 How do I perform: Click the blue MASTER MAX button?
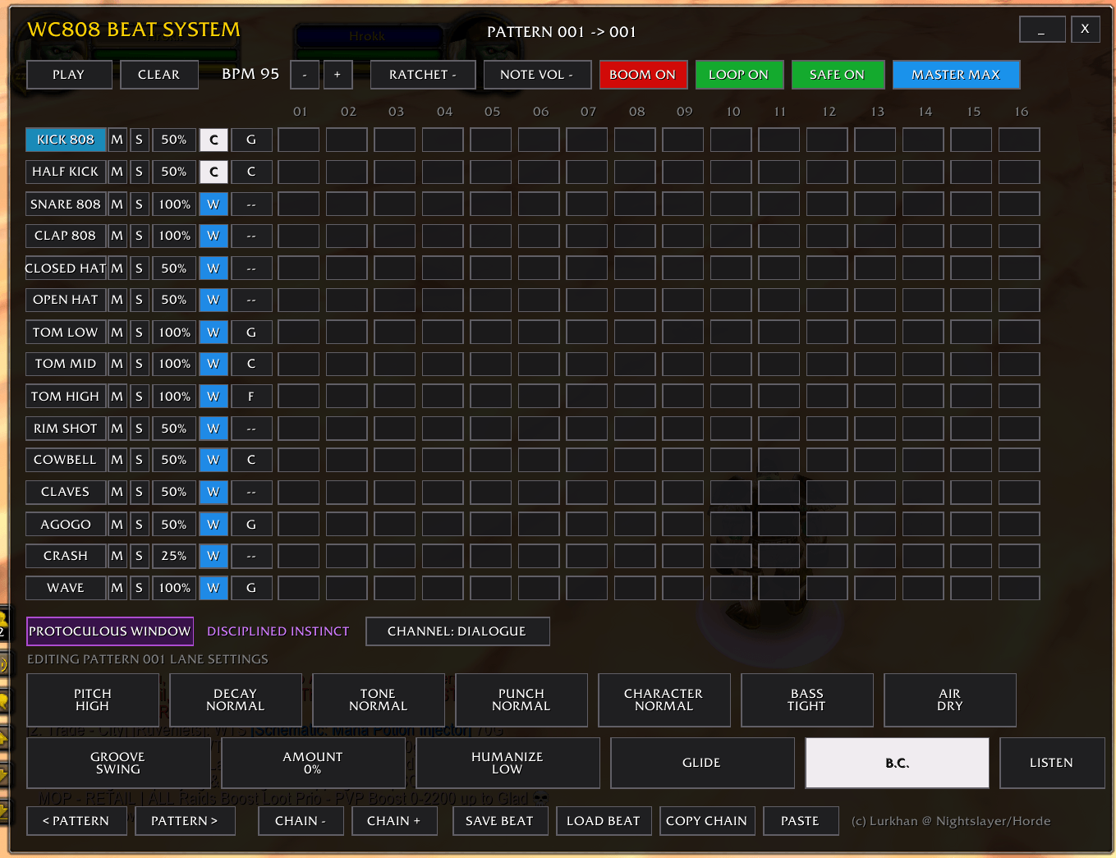click(x=956, y=75)
